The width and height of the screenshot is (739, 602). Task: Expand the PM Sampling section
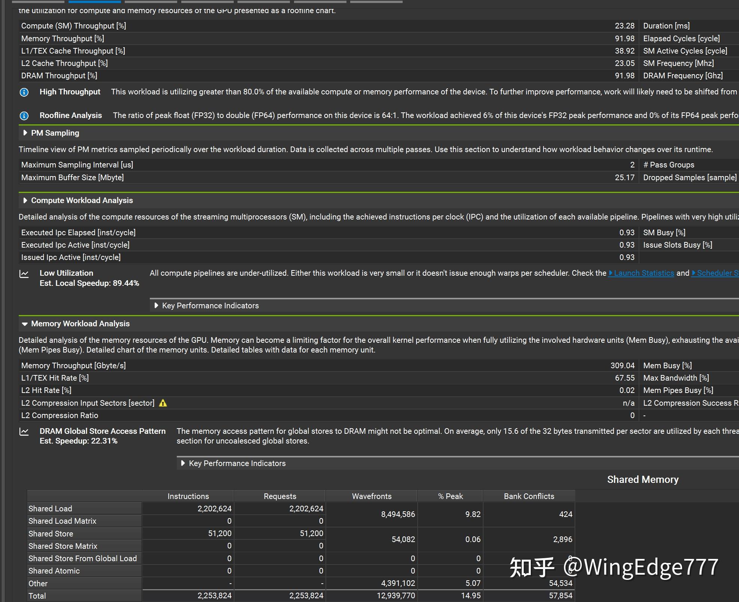pos(25,133)
